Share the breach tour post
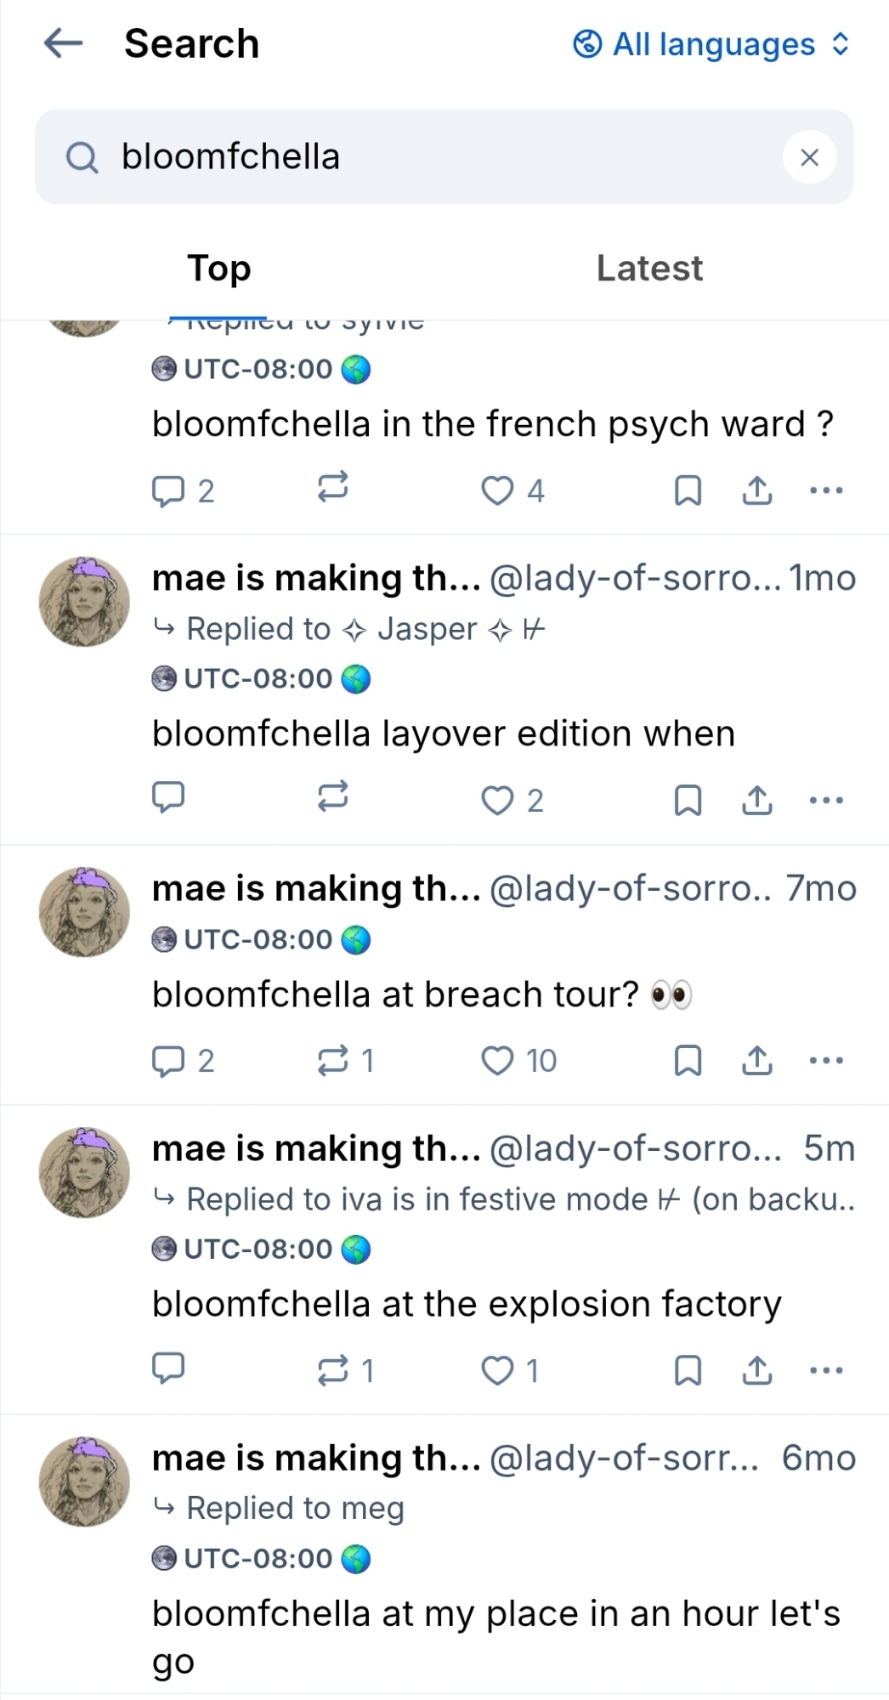The image size is (889, 1700). tap(757, 1060)
